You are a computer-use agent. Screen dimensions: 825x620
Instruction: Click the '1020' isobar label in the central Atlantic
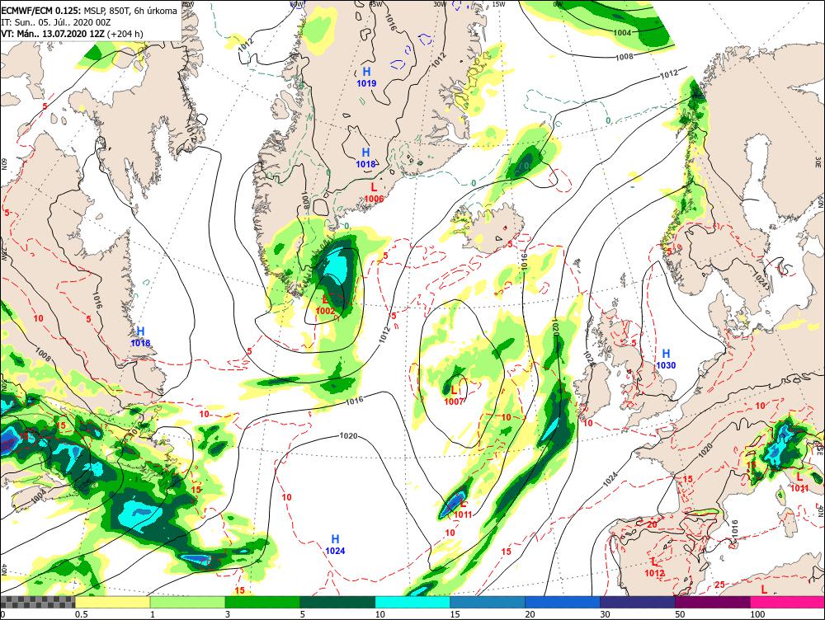(348, 436)
